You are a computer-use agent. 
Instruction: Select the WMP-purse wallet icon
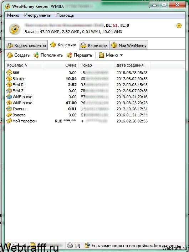tap(9, 103)
